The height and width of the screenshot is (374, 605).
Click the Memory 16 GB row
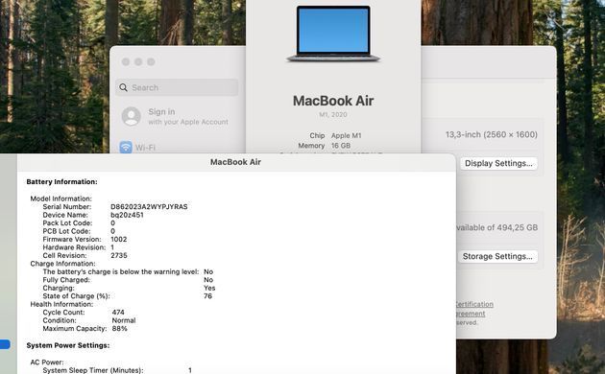click(x=325, y=146)
